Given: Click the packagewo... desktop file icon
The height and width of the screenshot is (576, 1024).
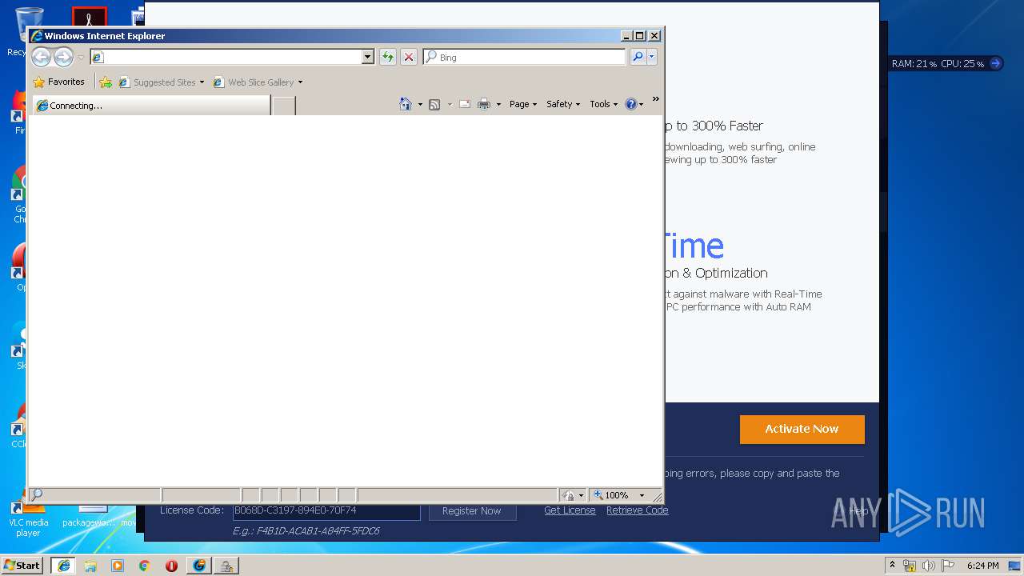Looking at the screenshot, I should click(x=89, y=516).
